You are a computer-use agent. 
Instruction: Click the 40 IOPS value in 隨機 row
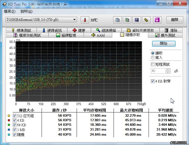click(65, 134)
